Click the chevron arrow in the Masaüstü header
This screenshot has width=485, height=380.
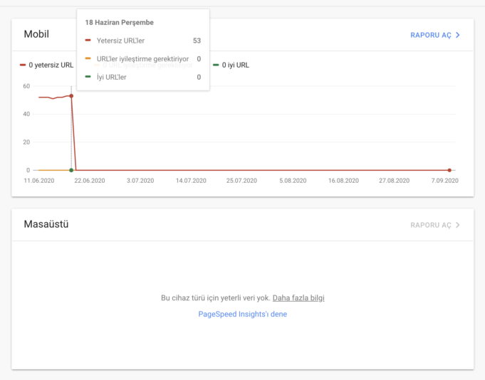pyautogui.click(x=458, y=225)
